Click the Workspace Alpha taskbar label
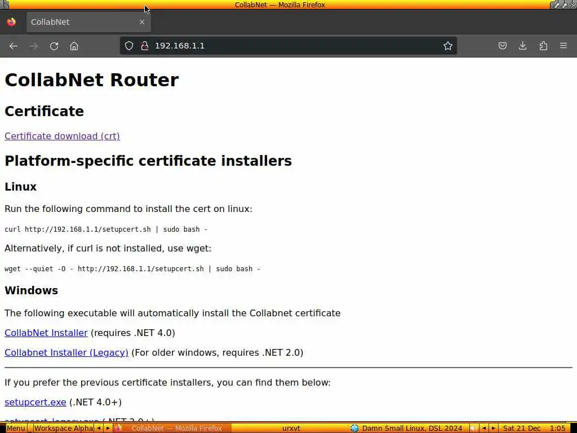 point(64,428)
